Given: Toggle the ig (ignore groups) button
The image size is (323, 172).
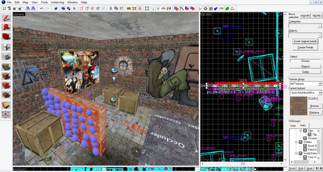Looking at the screenshot, I should click(74, 9).
